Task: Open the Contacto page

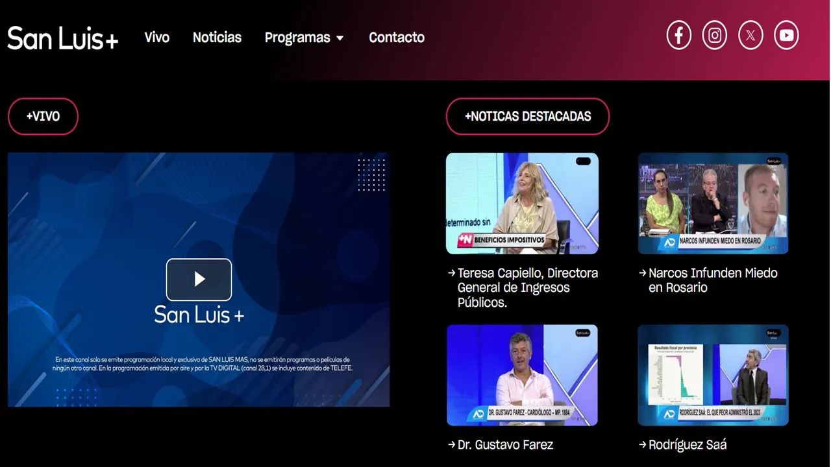Action: click(397, 38)
